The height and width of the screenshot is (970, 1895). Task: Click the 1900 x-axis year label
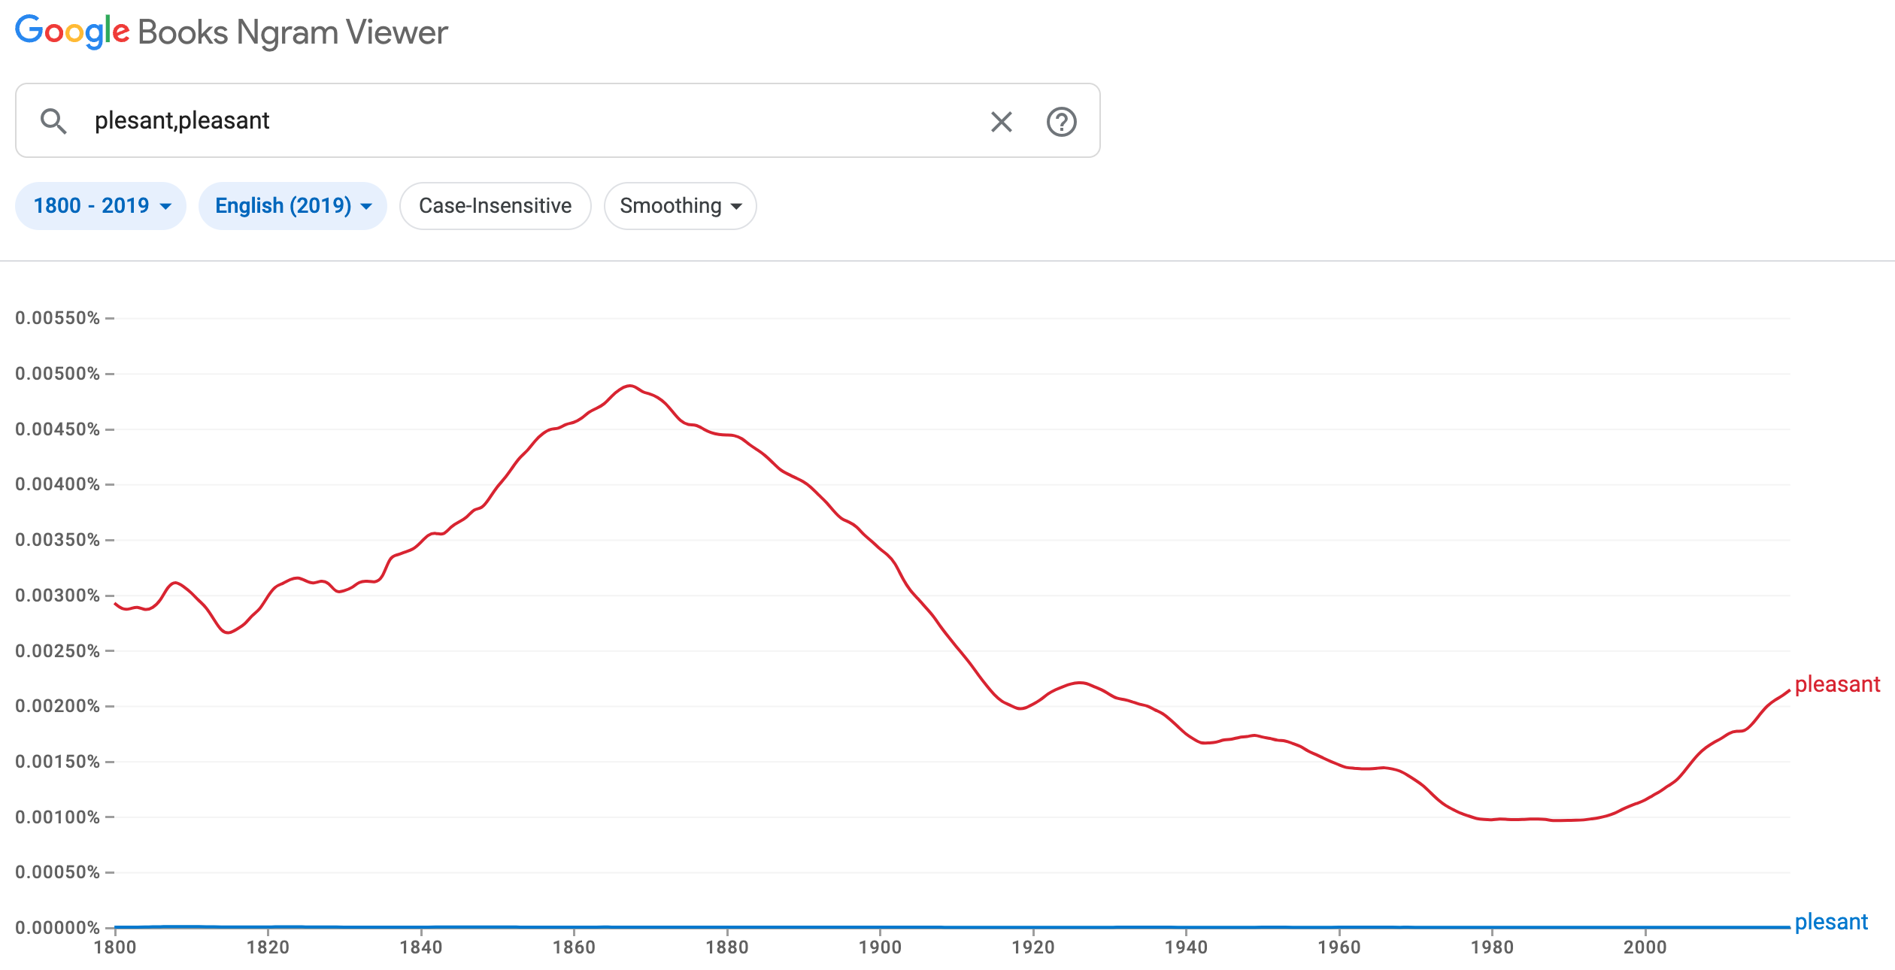pos(880,947)
